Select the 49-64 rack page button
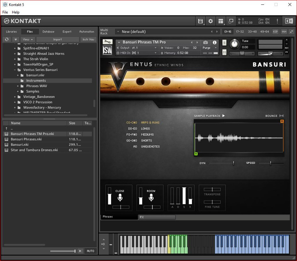The width and height of the screenshot is (297, 261). tap(265, 32)
